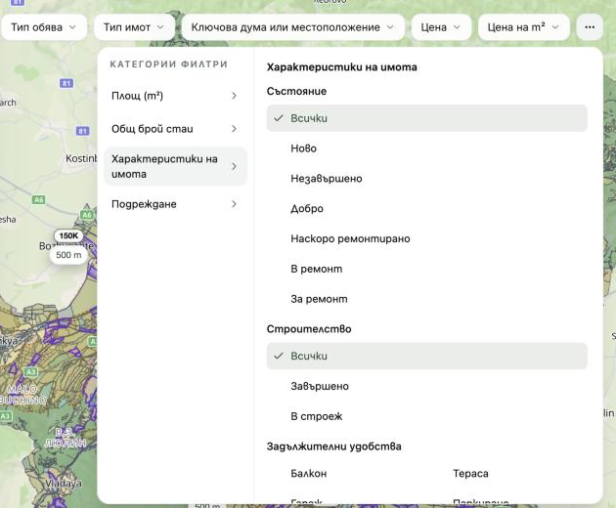This screenshot has width=616, height=508.
Task: Choose the Добро condition option
Action: point(427,208)
